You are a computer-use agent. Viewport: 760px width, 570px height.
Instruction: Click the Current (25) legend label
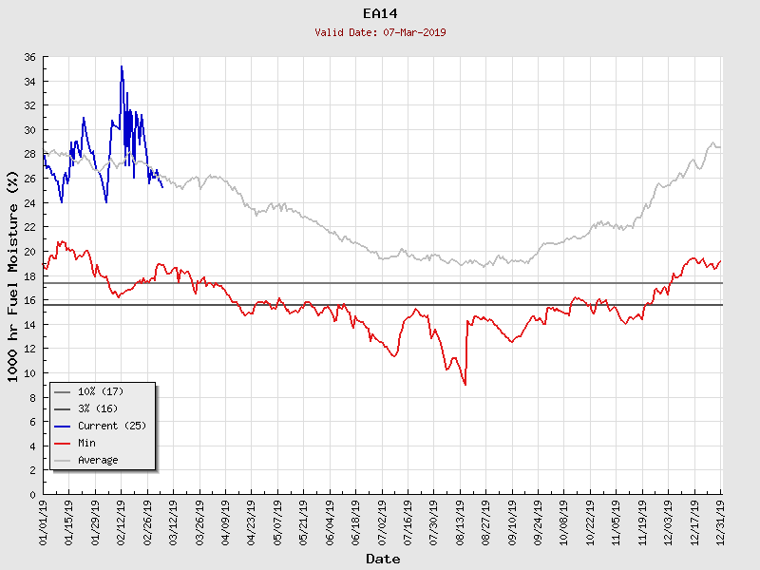[112, 426]
